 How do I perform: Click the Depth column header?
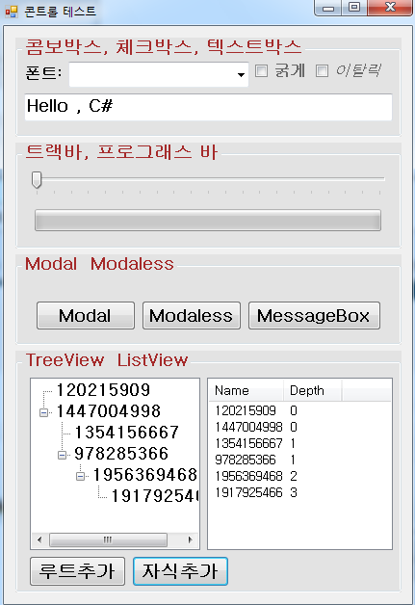313,390
